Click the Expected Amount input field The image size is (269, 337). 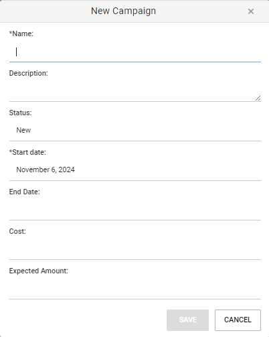click(x=135, y=289)
